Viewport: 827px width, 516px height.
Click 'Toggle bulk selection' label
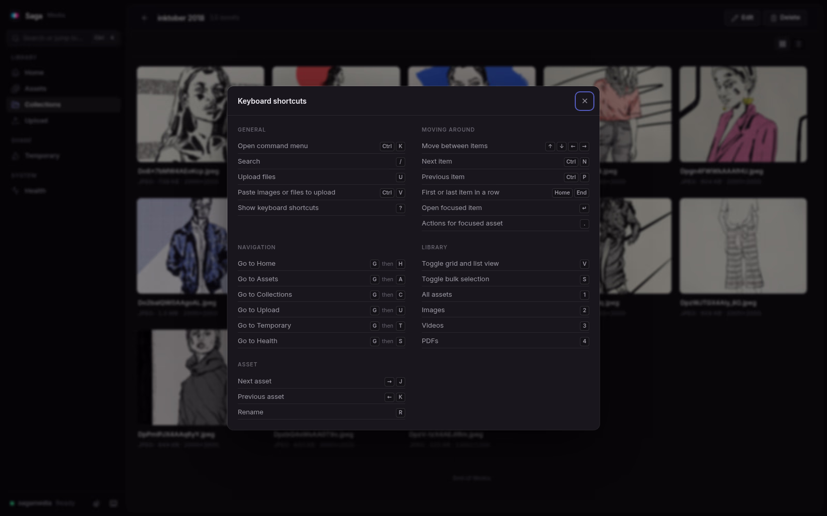click(x=455, y=279)
